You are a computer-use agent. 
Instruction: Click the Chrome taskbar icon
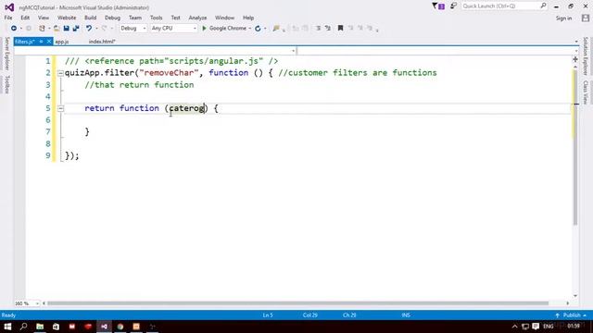(120, 327)
